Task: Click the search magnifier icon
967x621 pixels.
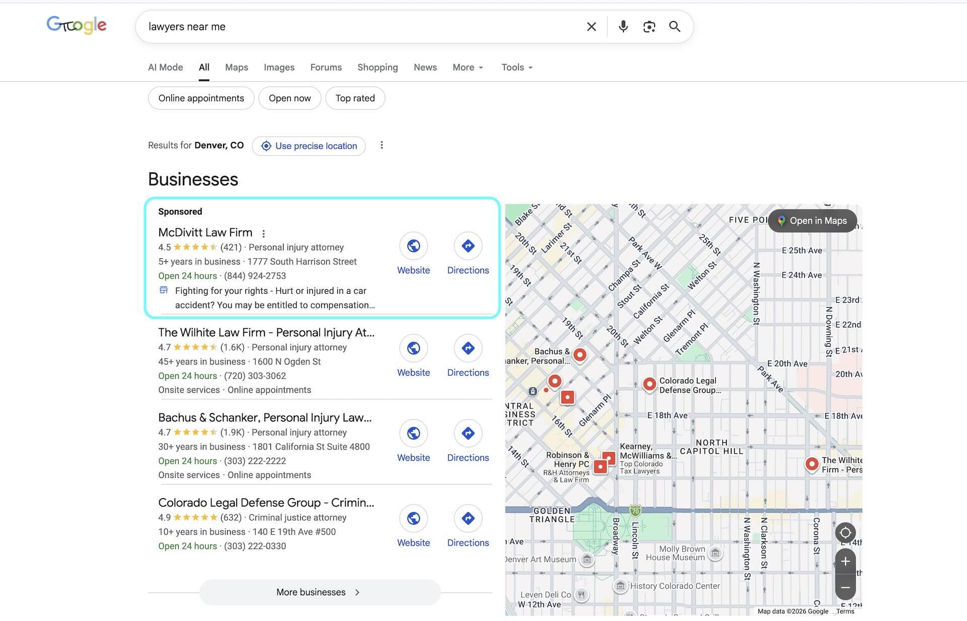Action: (x=675, y=26)
